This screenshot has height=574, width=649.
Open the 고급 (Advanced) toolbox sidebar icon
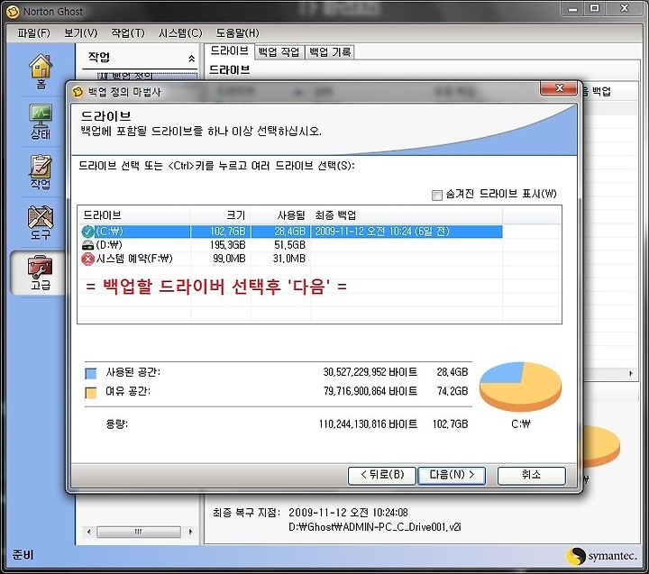click(x=40, y=273)
